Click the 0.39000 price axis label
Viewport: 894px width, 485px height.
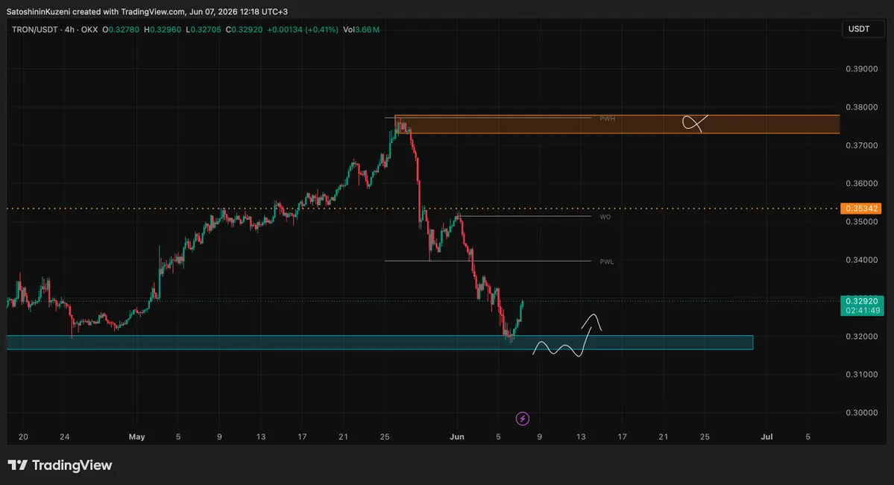point(861,69)
